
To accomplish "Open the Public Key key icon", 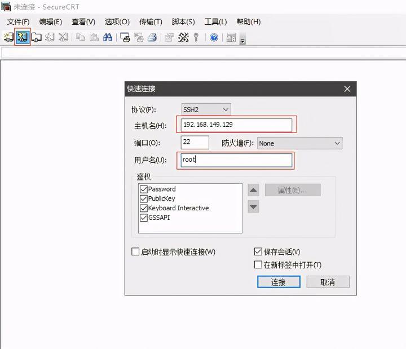I will point(196,37).
